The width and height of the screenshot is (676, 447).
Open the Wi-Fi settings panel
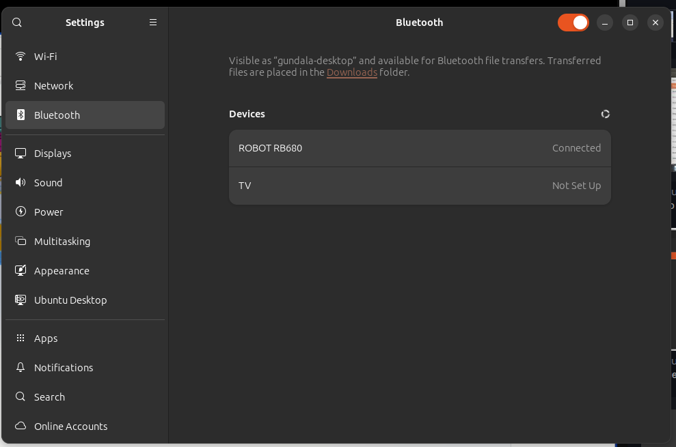85,57
